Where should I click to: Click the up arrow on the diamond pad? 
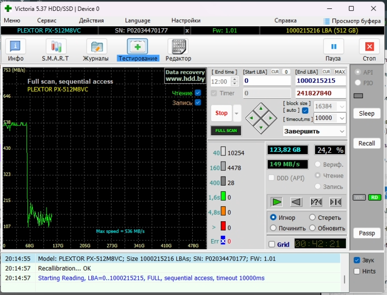(x=261, y=109)
